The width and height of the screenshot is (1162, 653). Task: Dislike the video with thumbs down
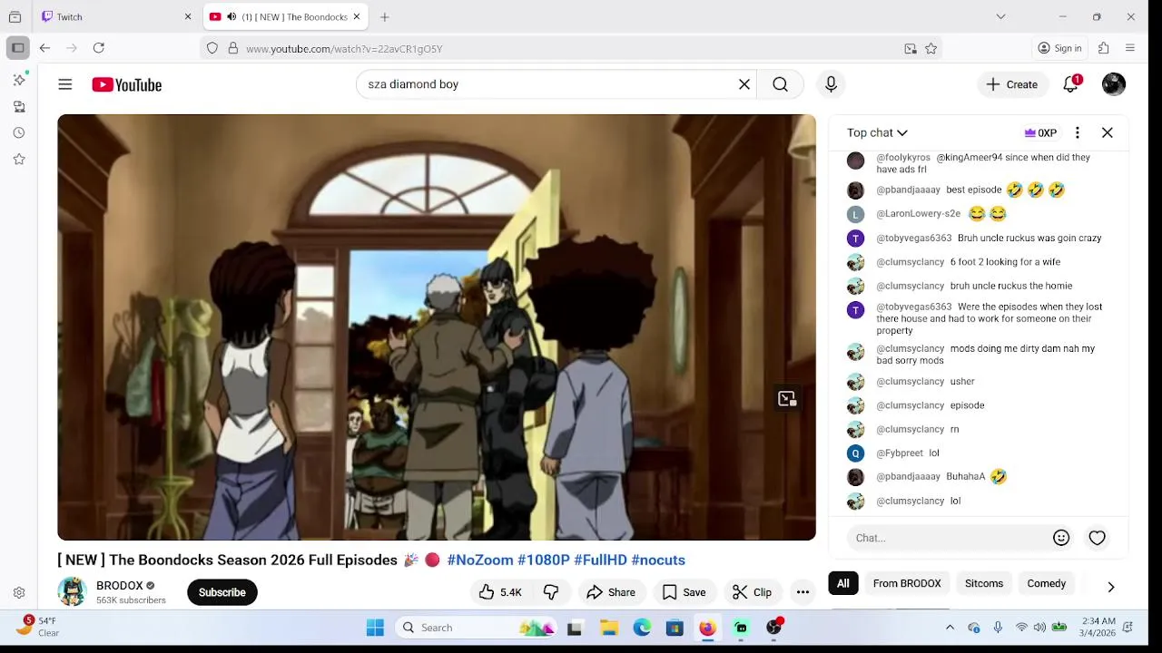(x=551, y=592)
